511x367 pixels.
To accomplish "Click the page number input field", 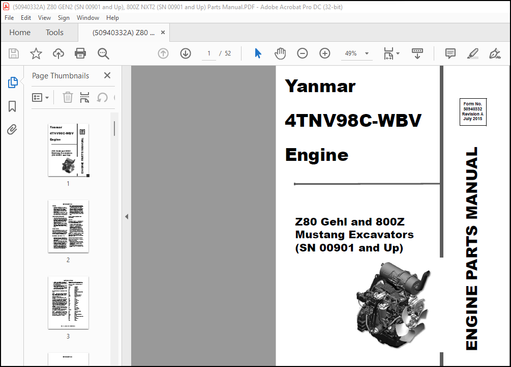I will [x=209, y=53].
